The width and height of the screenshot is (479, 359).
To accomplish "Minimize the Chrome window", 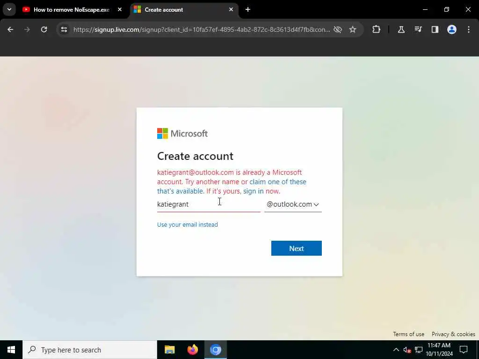I will coord(425,9).
